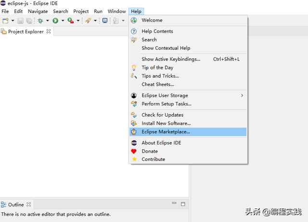Choose Donate in Help menu
Image resolution: width=308 pixels, height=222 pixels.
tap(188, 151)
